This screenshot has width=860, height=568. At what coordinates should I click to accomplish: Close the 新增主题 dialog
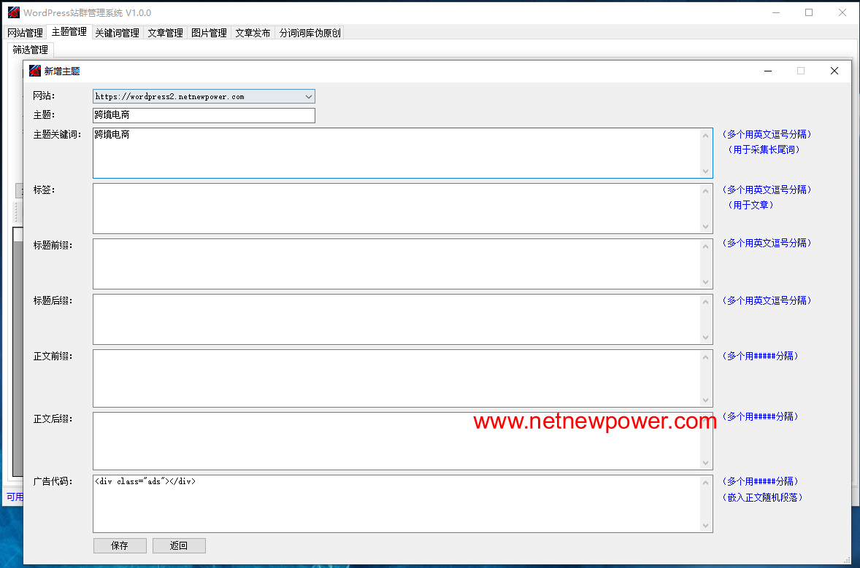coord(834,71)
